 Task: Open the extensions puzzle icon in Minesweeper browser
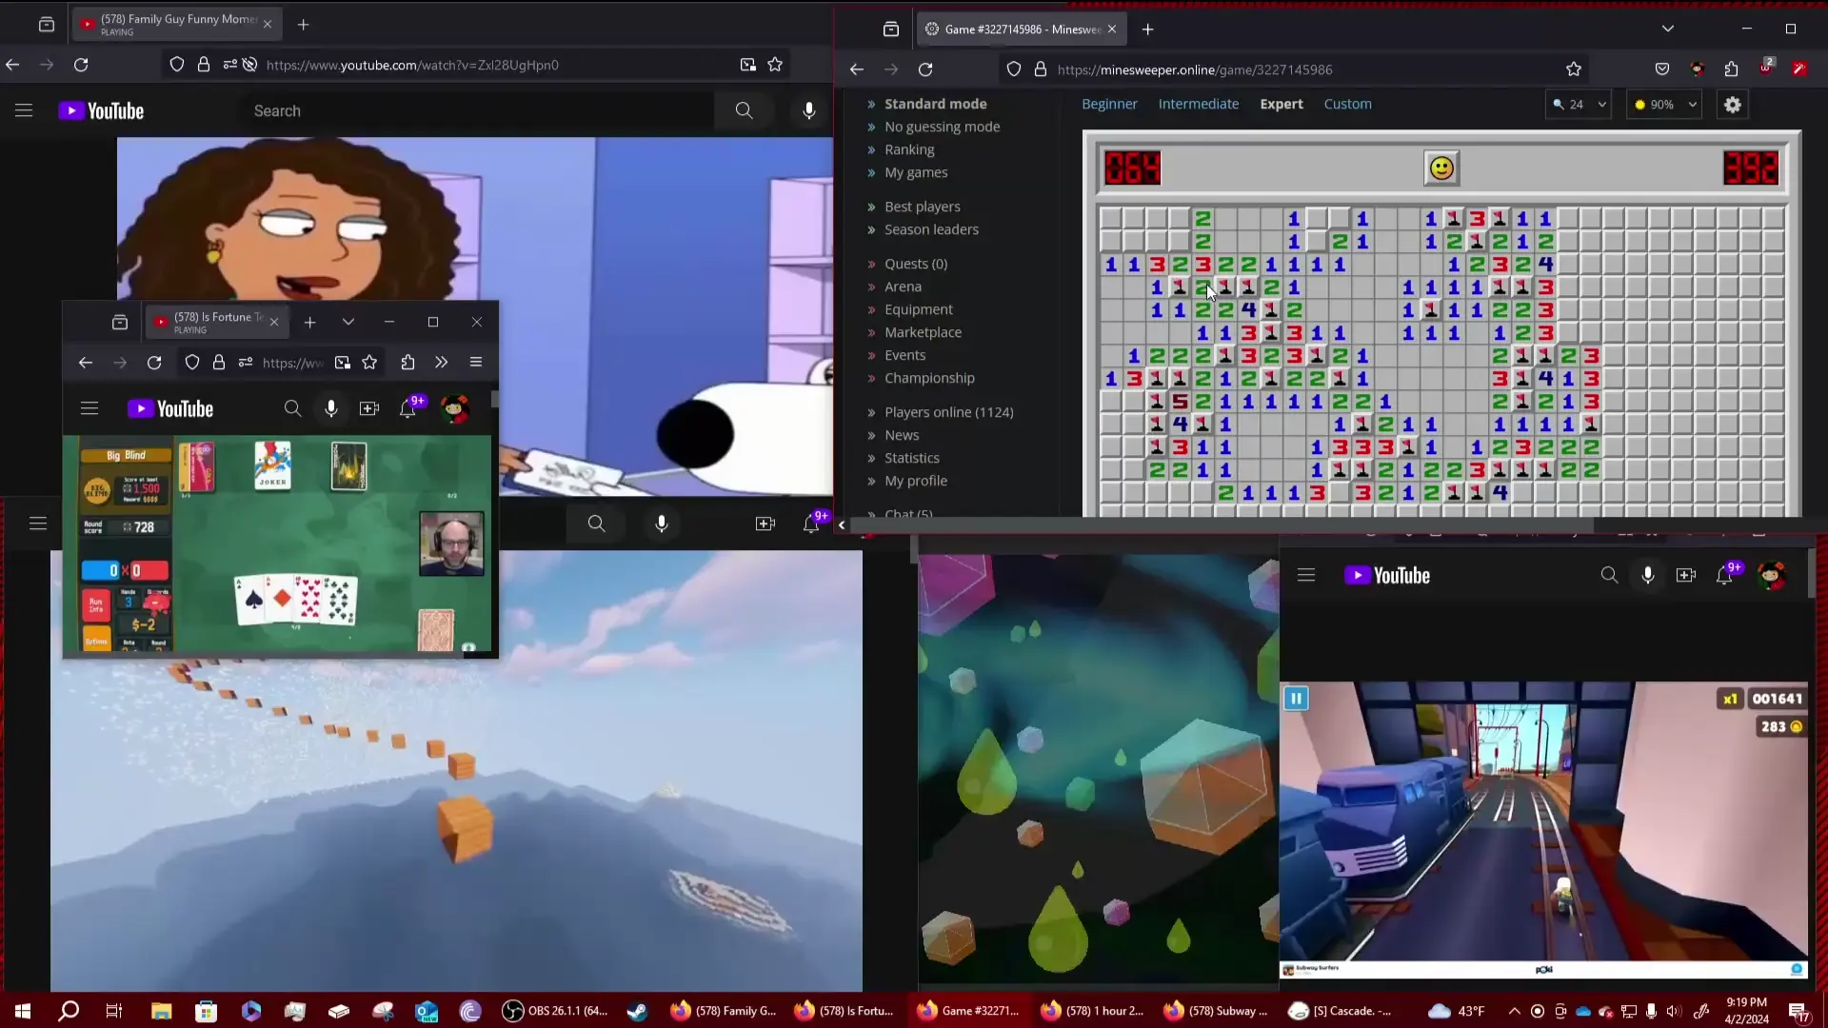(x=1731, y=69)
